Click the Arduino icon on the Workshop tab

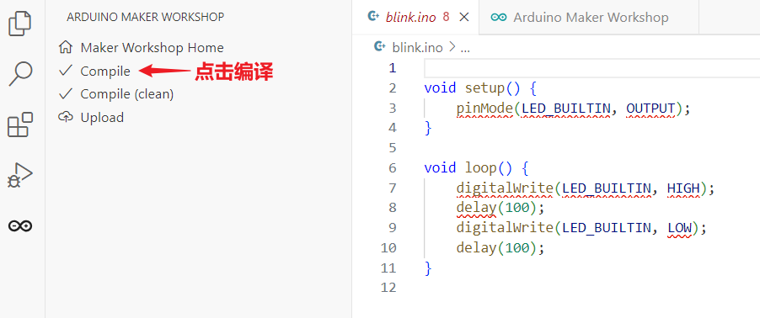(498, 18)
